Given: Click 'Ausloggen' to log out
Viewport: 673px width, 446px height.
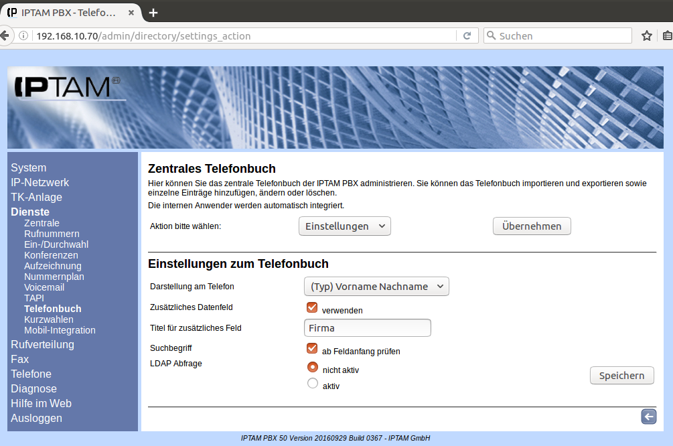Looking at the screenshot, I should [36, 418].
